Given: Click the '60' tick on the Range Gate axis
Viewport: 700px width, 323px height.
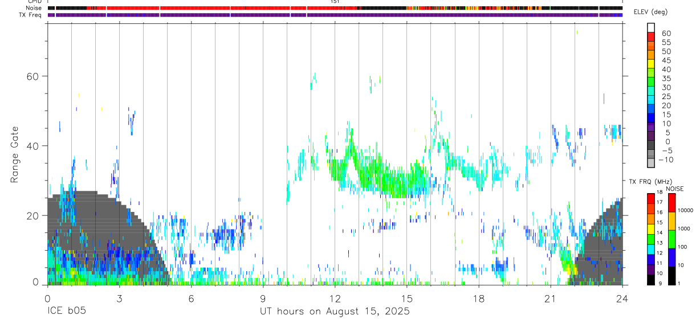Looking at the screenshot, I should coord(34,76).
